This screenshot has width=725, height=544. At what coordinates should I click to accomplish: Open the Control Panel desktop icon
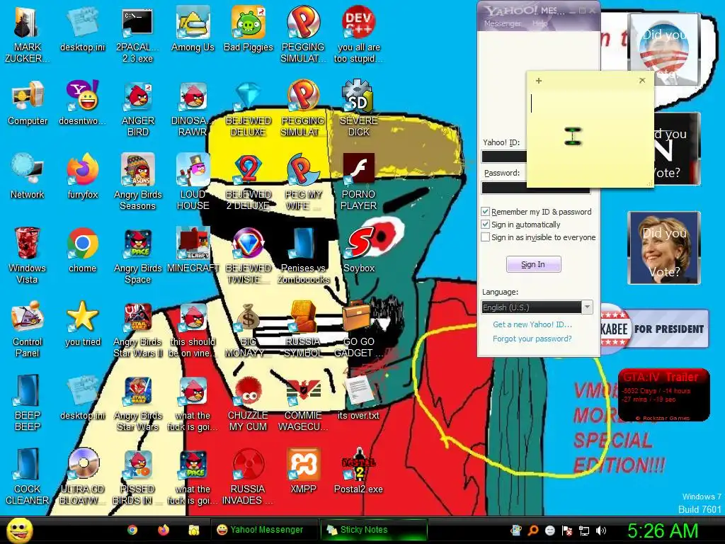click(x=28, y=329)
